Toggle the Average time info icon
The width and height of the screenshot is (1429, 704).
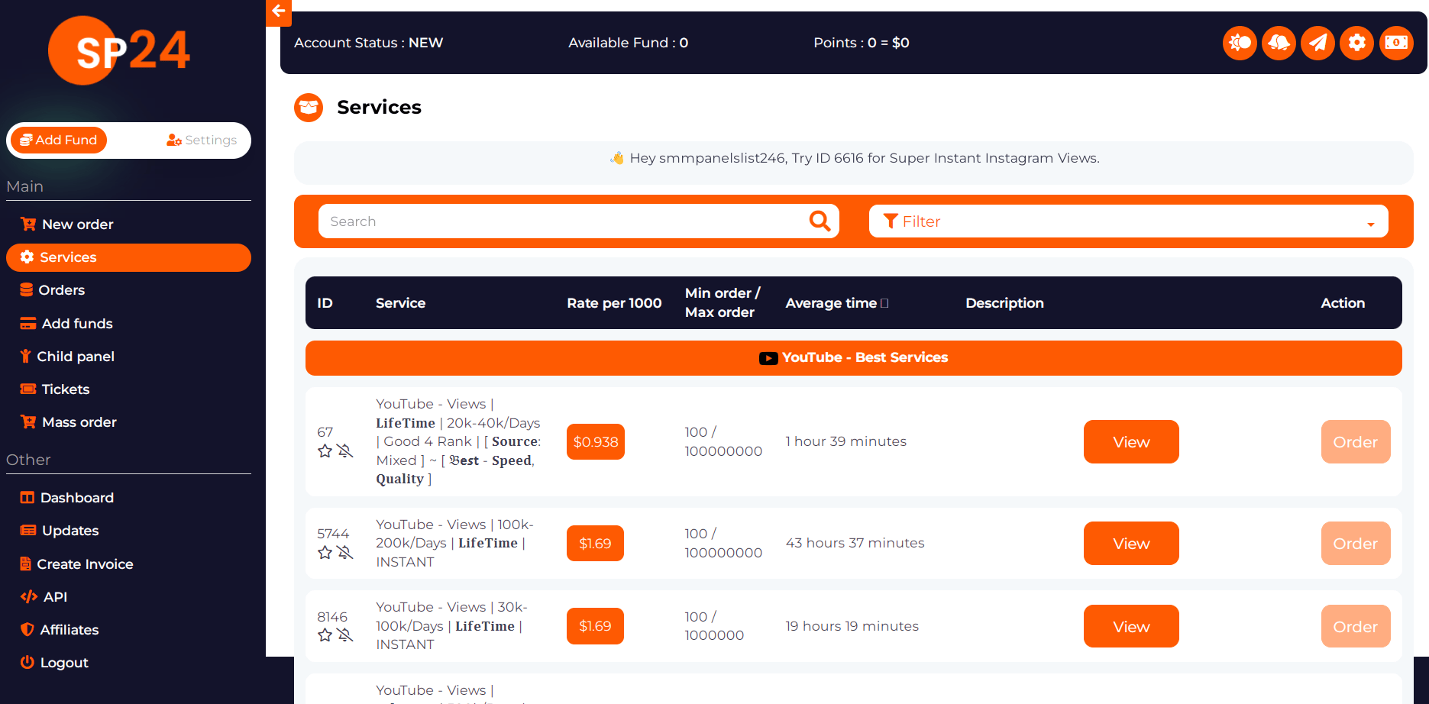[885, 302]
